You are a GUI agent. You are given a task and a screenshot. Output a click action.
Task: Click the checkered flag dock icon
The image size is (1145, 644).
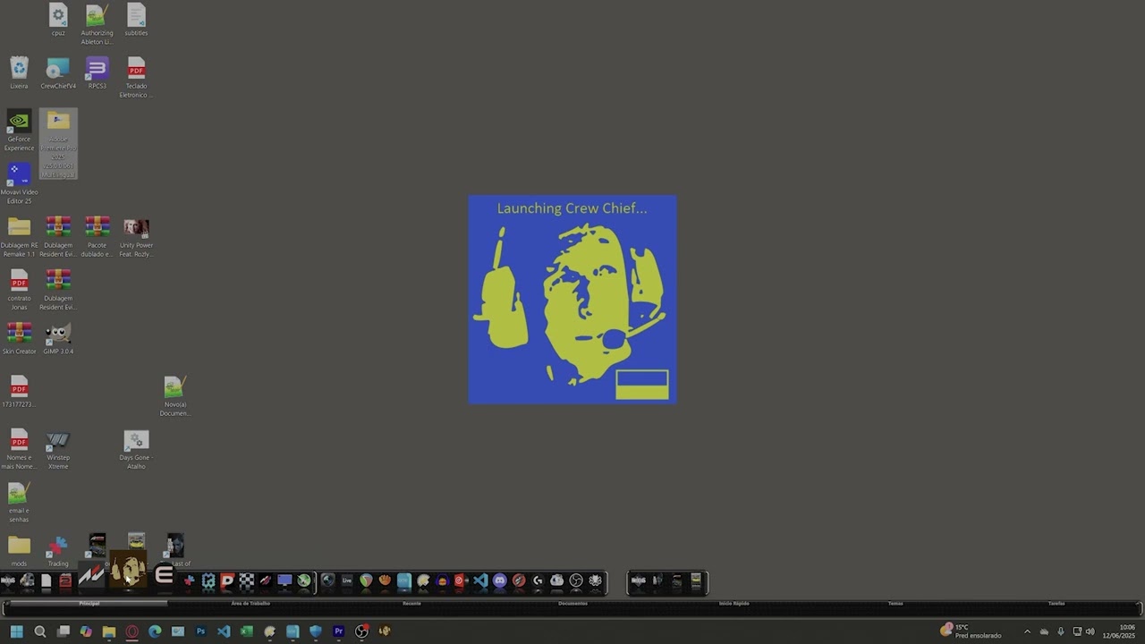pyautogui.click(x=246, y=580)
